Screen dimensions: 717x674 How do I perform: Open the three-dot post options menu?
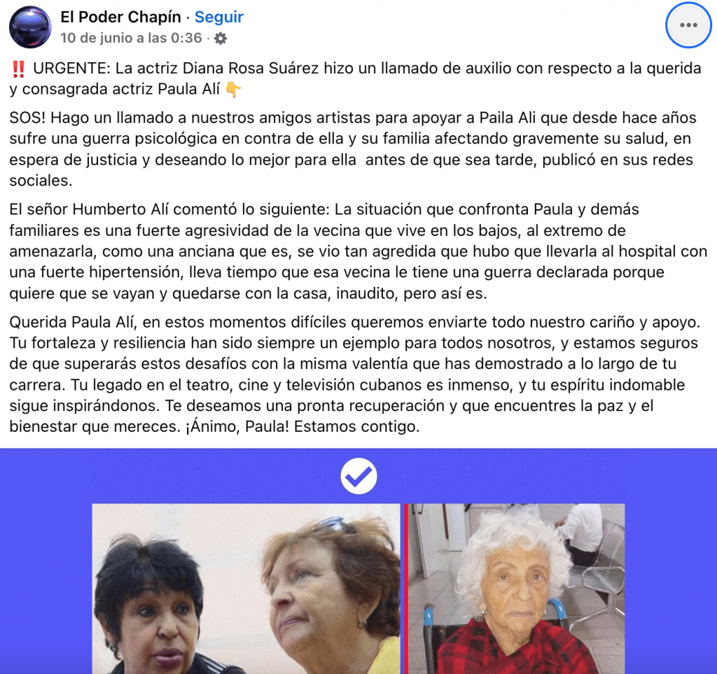(688, 25)
